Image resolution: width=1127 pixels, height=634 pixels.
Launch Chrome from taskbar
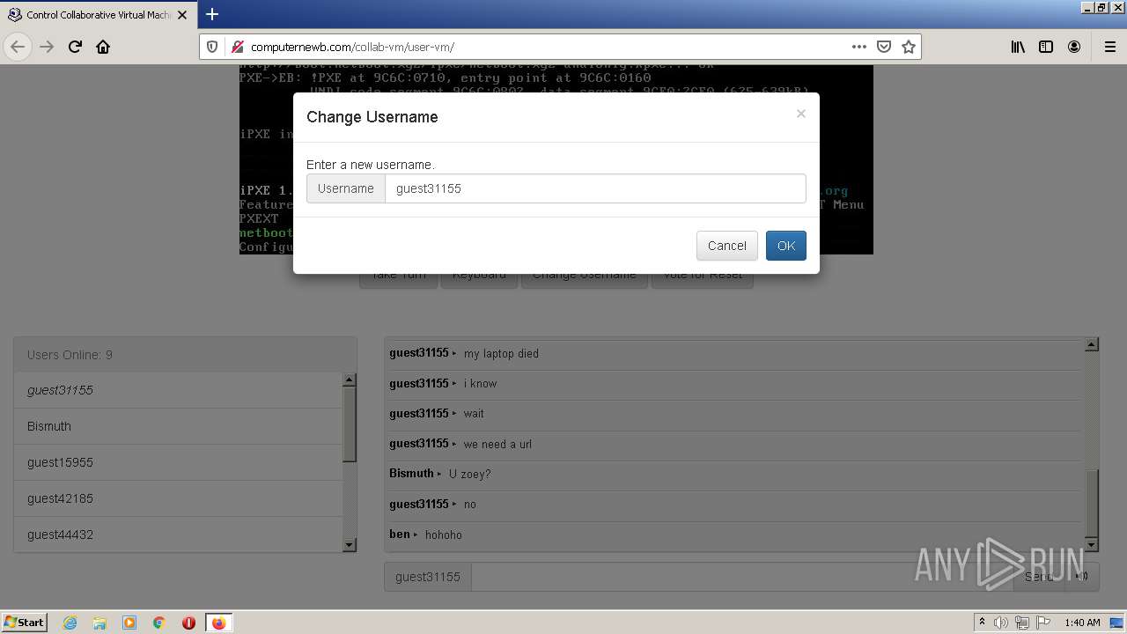pyautogui.click(x=159, y=623)
